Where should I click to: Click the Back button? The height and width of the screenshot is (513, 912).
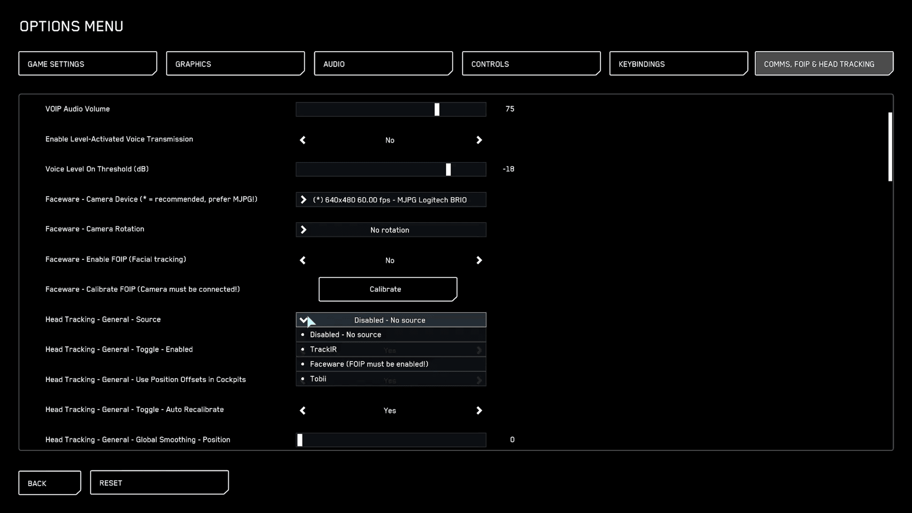(x=50, y=483)
